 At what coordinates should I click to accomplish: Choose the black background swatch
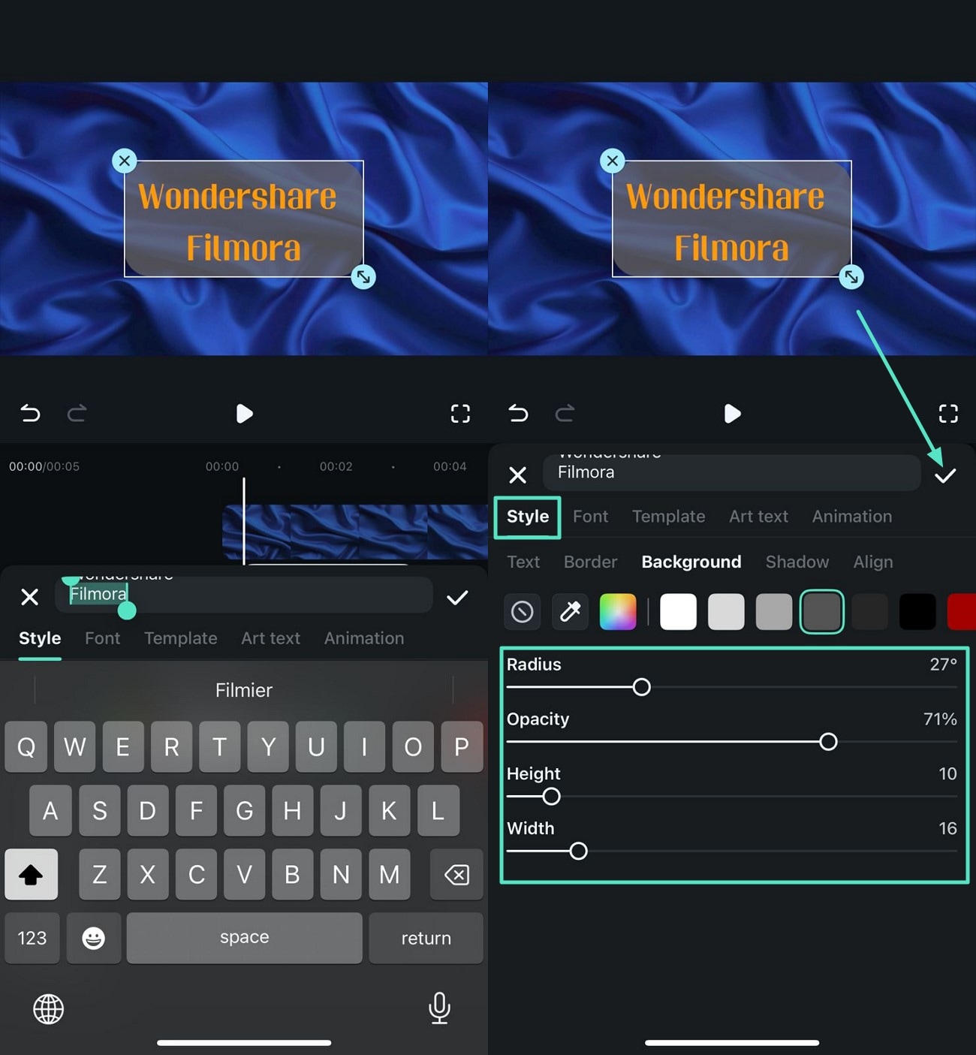(x=917, y=611)
